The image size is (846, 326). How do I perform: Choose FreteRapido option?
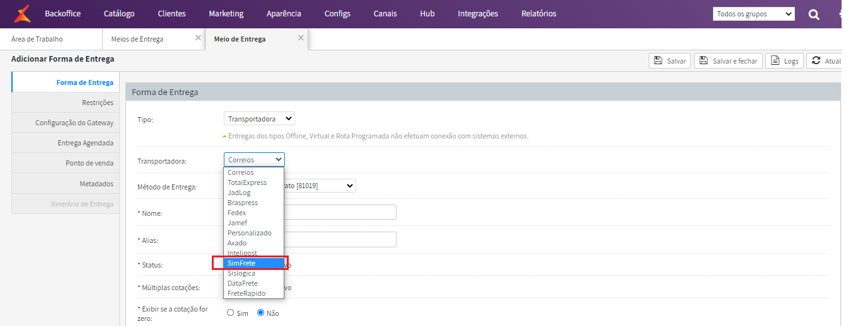point(254,293)
